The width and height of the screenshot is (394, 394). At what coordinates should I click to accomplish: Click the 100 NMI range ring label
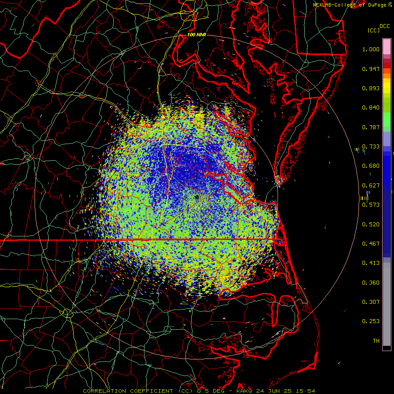point(197,35)
